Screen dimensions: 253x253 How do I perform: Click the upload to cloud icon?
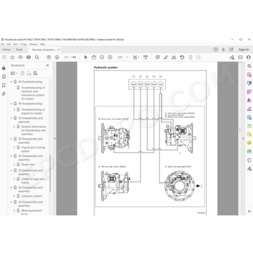21,57
